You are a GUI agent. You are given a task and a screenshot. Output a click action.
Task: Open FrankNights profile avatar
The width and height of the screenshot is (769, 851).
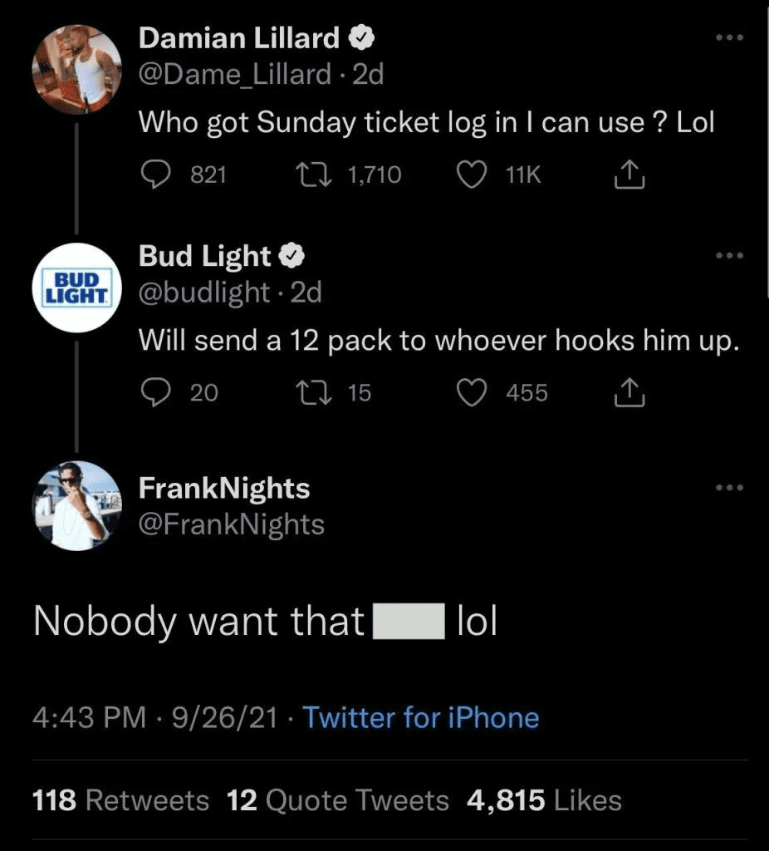tap(77, 506)
